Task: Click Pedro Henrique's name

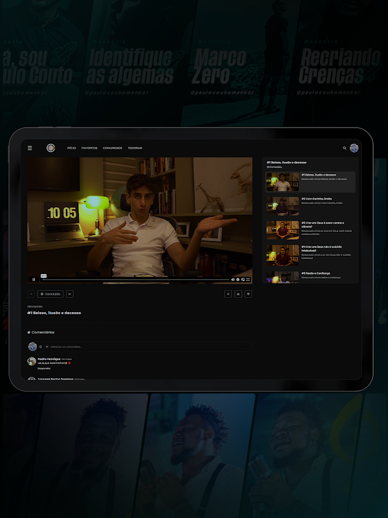Action: pos(49,359)
